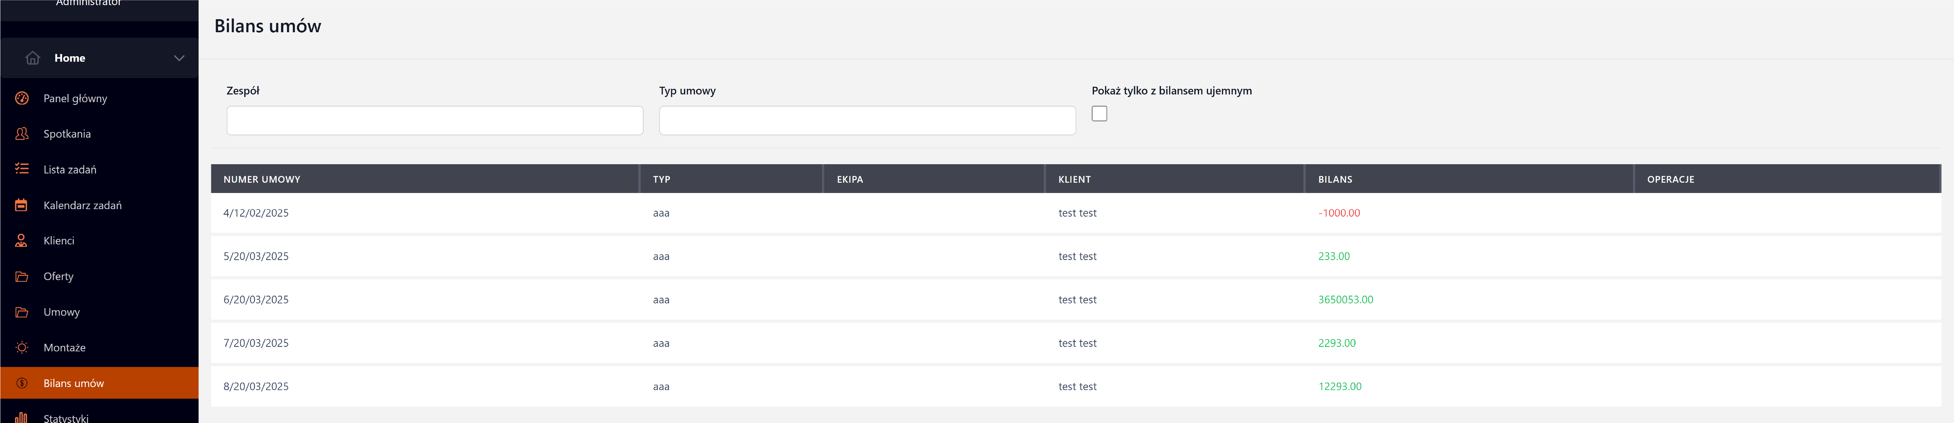
Task: Select contract row 8/20/03/2025
Action: [256, 387]
